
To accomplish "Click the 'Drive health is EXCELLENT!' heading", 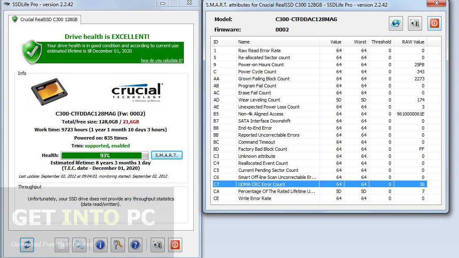I will 107,36.
